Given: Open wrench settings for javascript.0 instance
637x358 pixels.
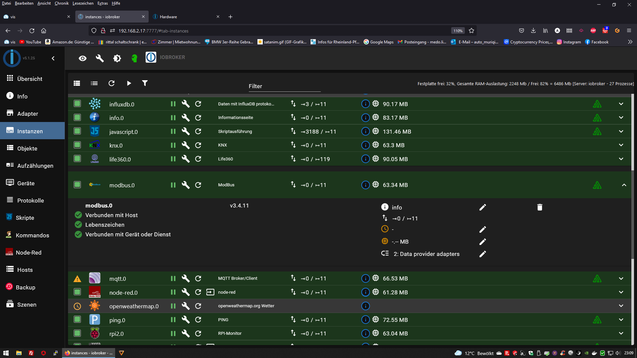Looking at the screenshot, I should coord(185,131).
